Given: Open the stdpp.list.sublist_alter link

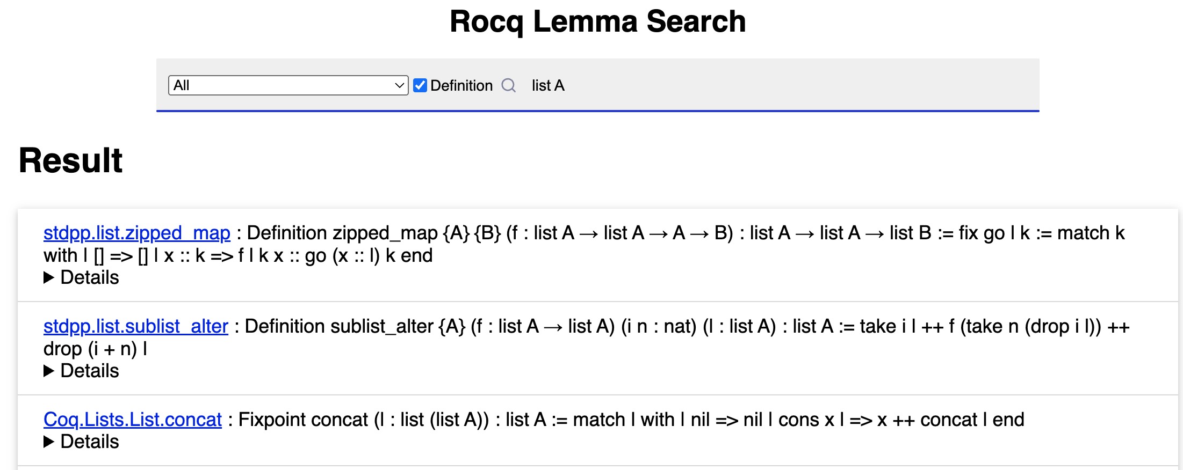Looking at the screenshot, I should (136, 326).
